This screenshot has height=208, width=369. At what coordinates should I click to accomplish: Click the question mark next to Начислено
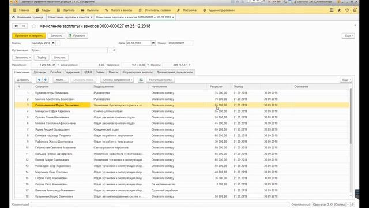coord(58,65)
